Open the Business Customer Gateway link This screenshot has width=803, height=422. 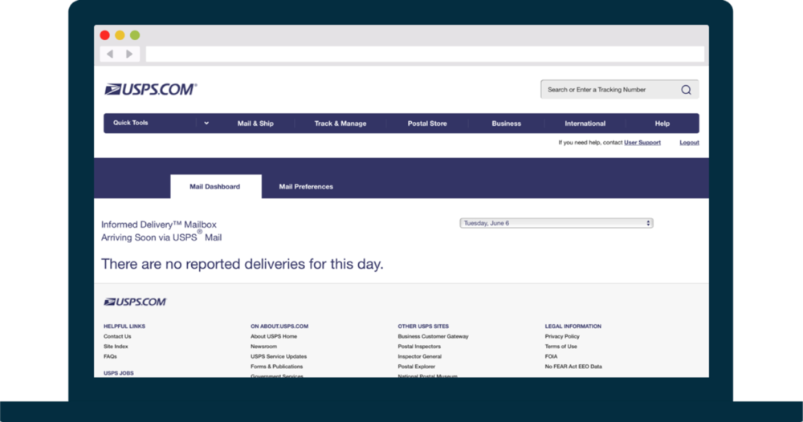pyautogui.click(x=433, y=337)
